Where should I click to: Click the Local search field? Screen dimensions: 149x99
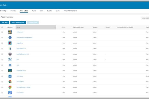tap(145, 18)
